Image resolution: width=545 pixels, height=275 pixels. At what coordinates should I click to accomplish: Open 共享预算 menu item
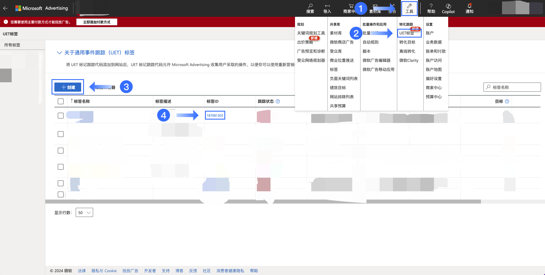click(x=338, y=106)
